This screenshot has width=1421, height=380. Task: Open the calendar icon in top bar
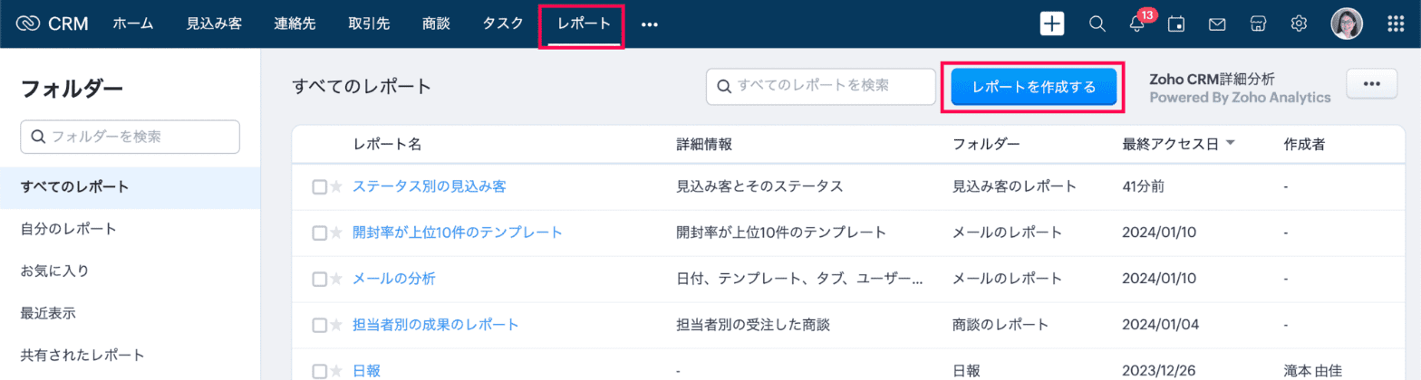1177,24
